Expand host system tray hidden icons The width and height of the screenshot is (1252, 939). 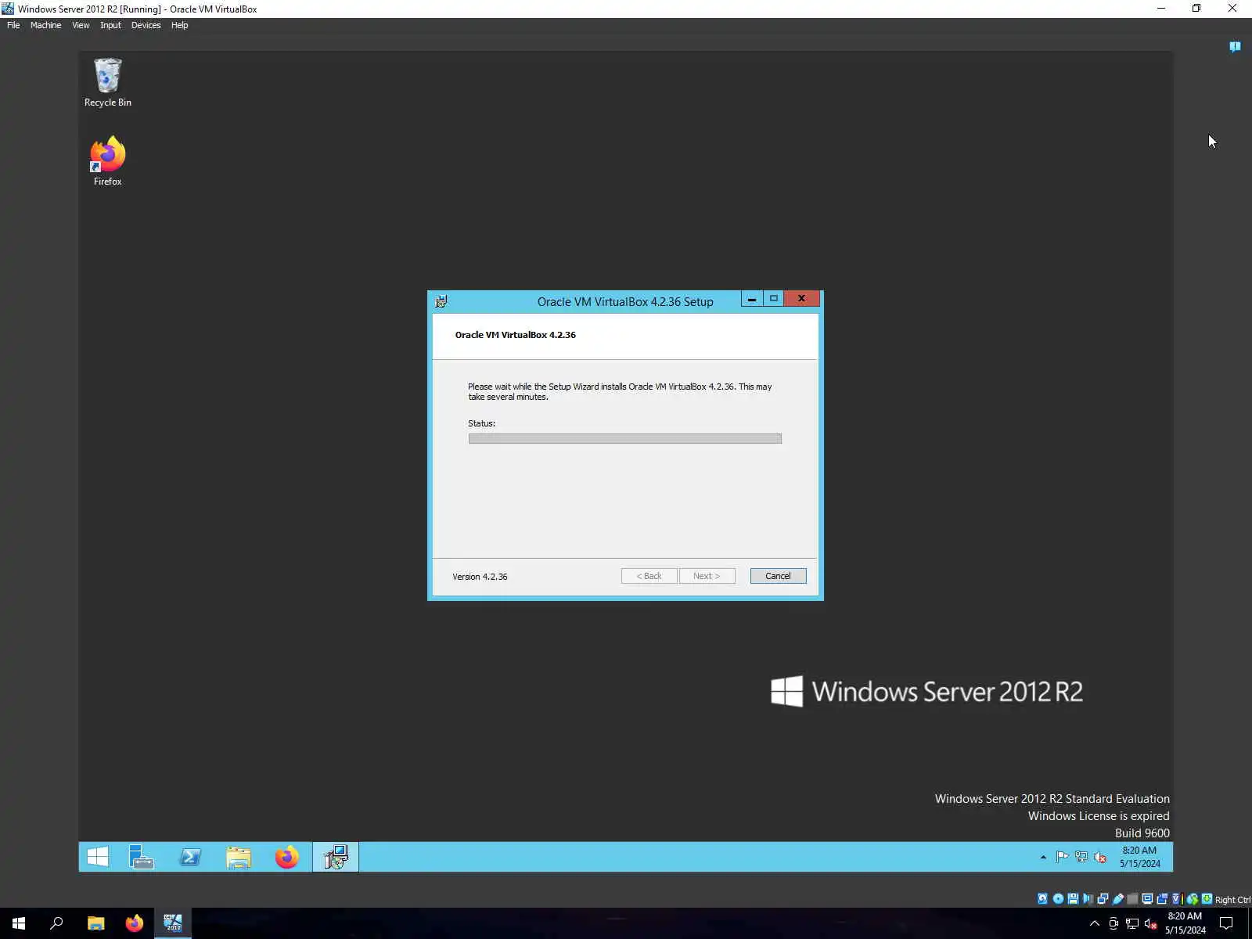(x=1095, y=923)
